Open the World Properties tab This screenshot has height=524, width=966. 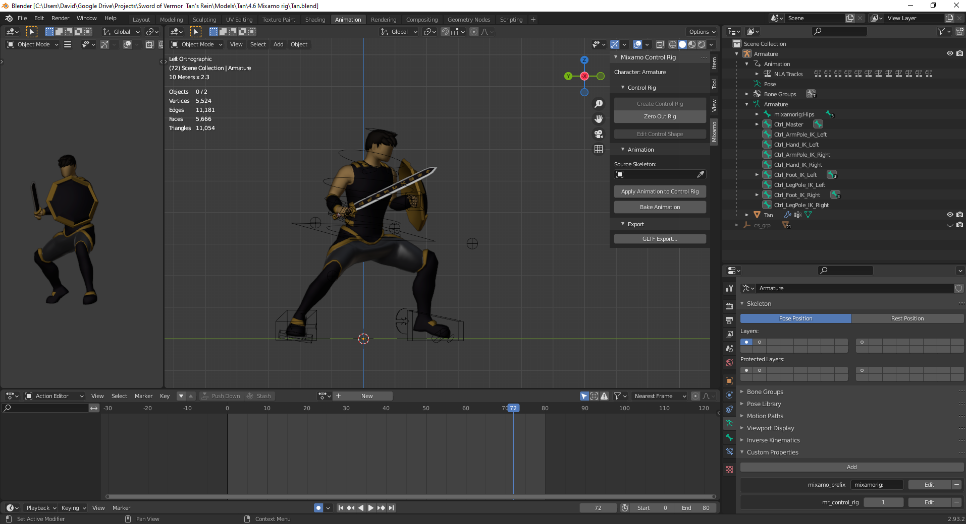pos(729,362)
